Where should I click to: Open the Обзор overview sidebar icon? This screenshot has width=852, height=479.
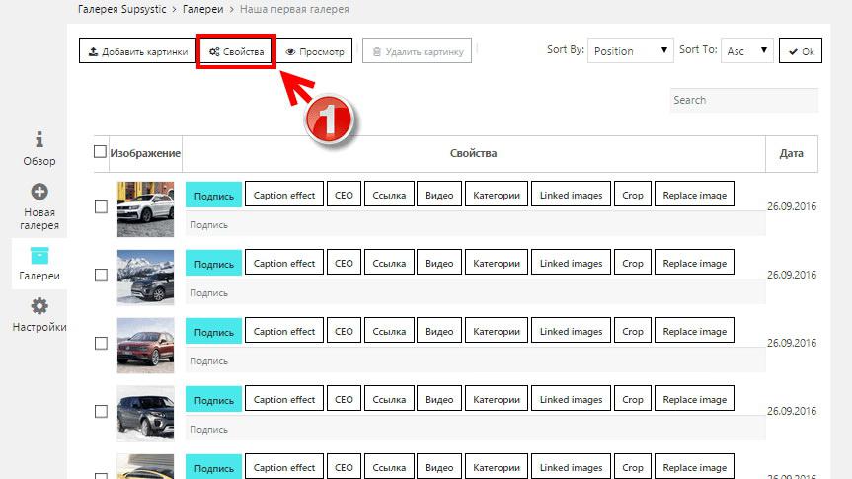(x=39, y=139)
